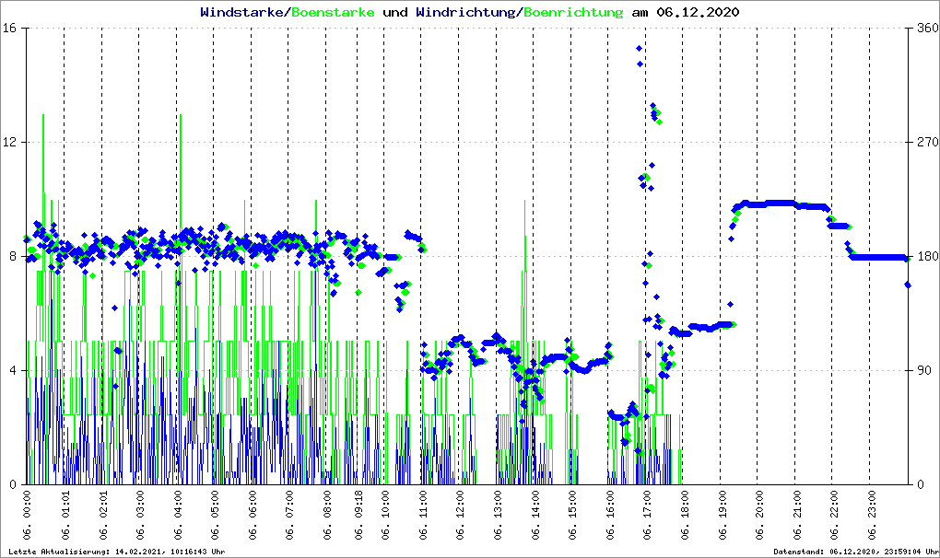Click time label '06. 10:00'
940x558 pixels.
(x=385, y=516)
